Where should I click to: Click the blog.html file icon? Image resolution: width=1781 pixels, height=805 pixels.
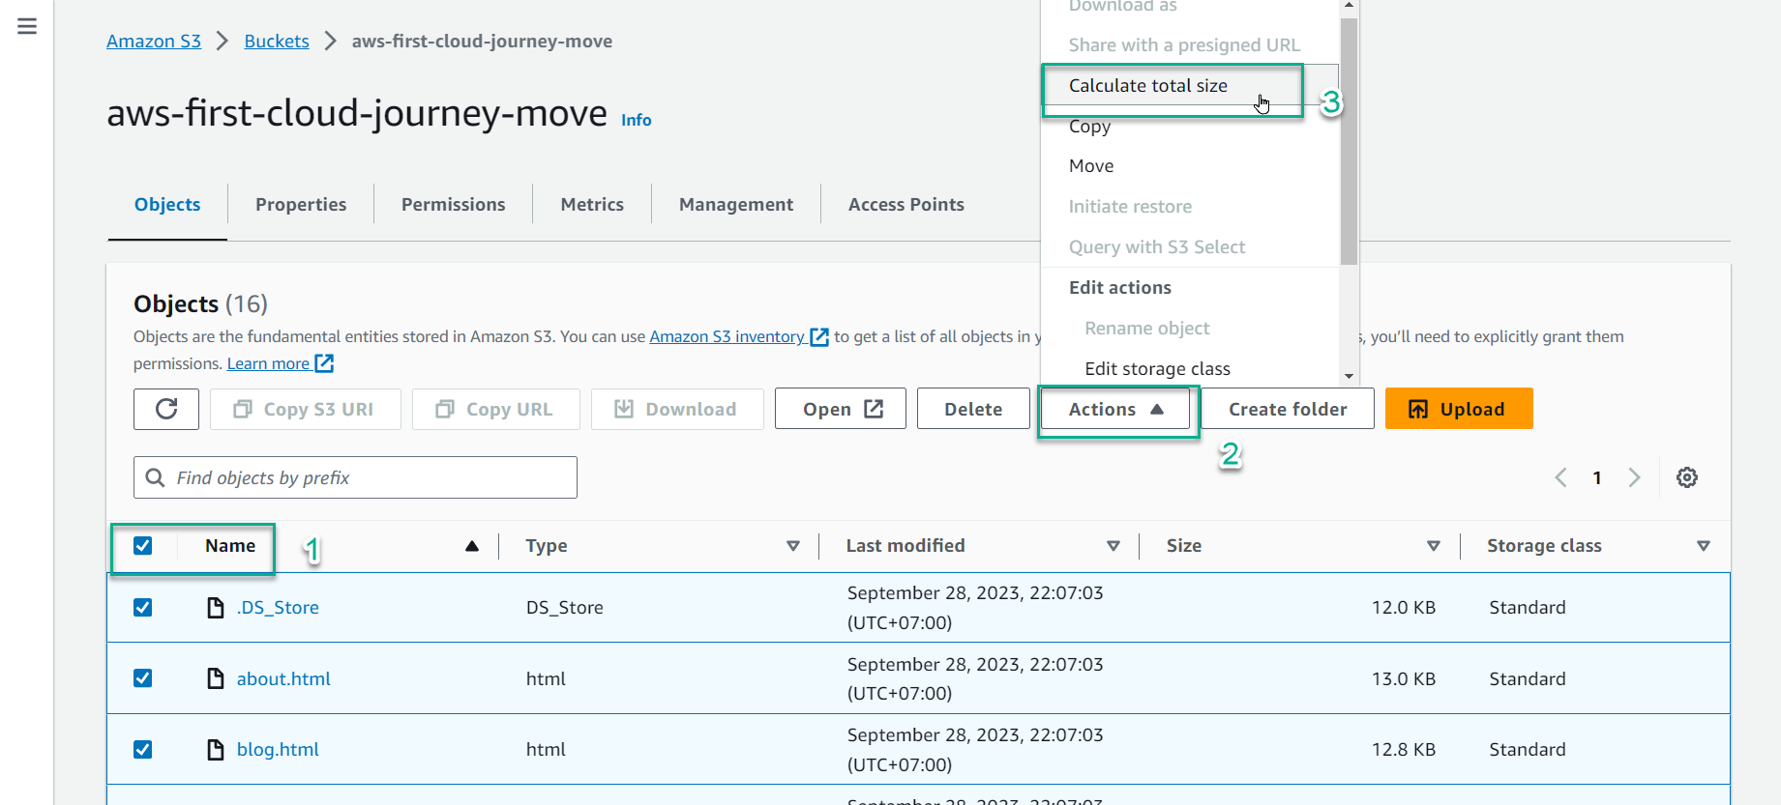coord(216,749)
